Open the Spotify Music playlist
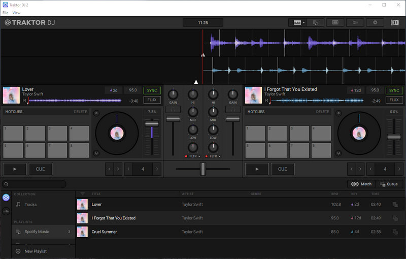The image size is (406, 259). pyautogui.click(x=44, y=232)
